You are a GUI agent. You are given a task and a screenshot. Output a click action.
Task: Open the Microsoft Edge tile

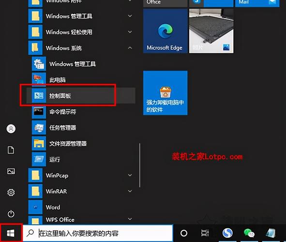[165, 31]
